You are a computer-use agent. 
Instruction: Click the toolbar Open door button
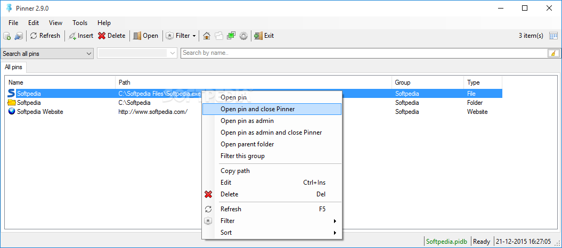tap(145, 36)
